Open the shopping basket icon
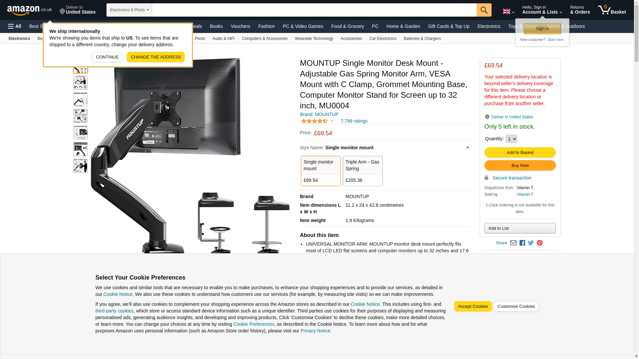639x359 pixels. pyautogui.click(x=612, y=10)
